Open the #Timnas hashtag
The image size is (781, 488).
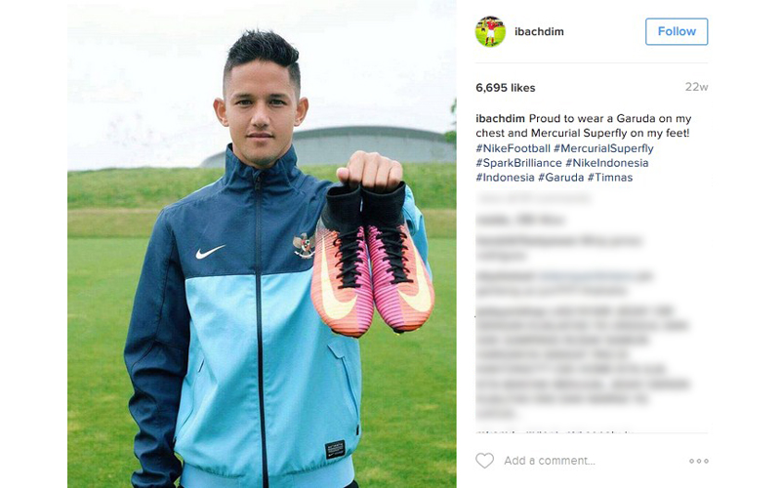coord(610,178)
